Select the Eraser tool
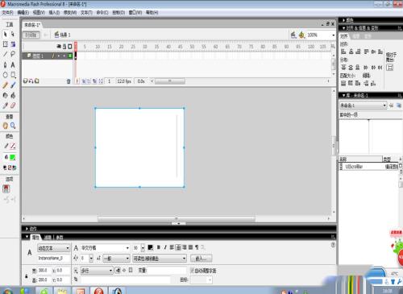 point(13,106)
